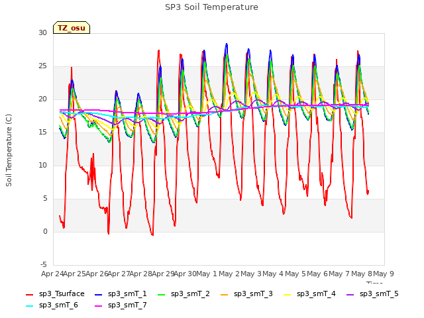The height and width of the screenshot is (318, 424).
Task: Click the May 6 x-axis date label
Action: 317,274
